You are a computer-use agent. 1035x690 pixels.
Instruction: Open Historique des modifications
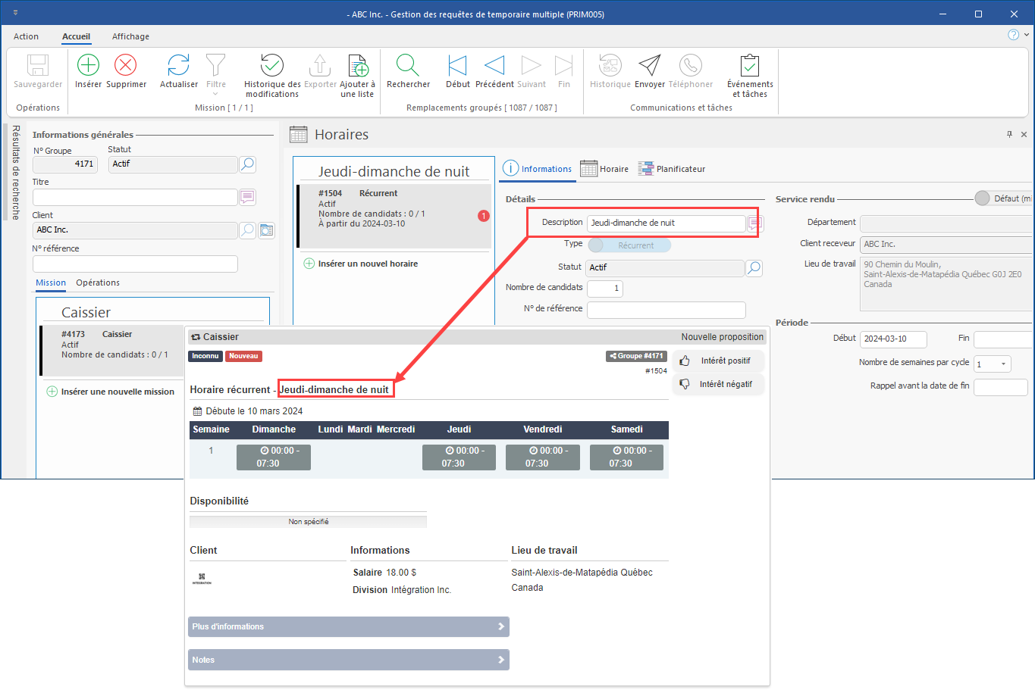coord(271,66)
